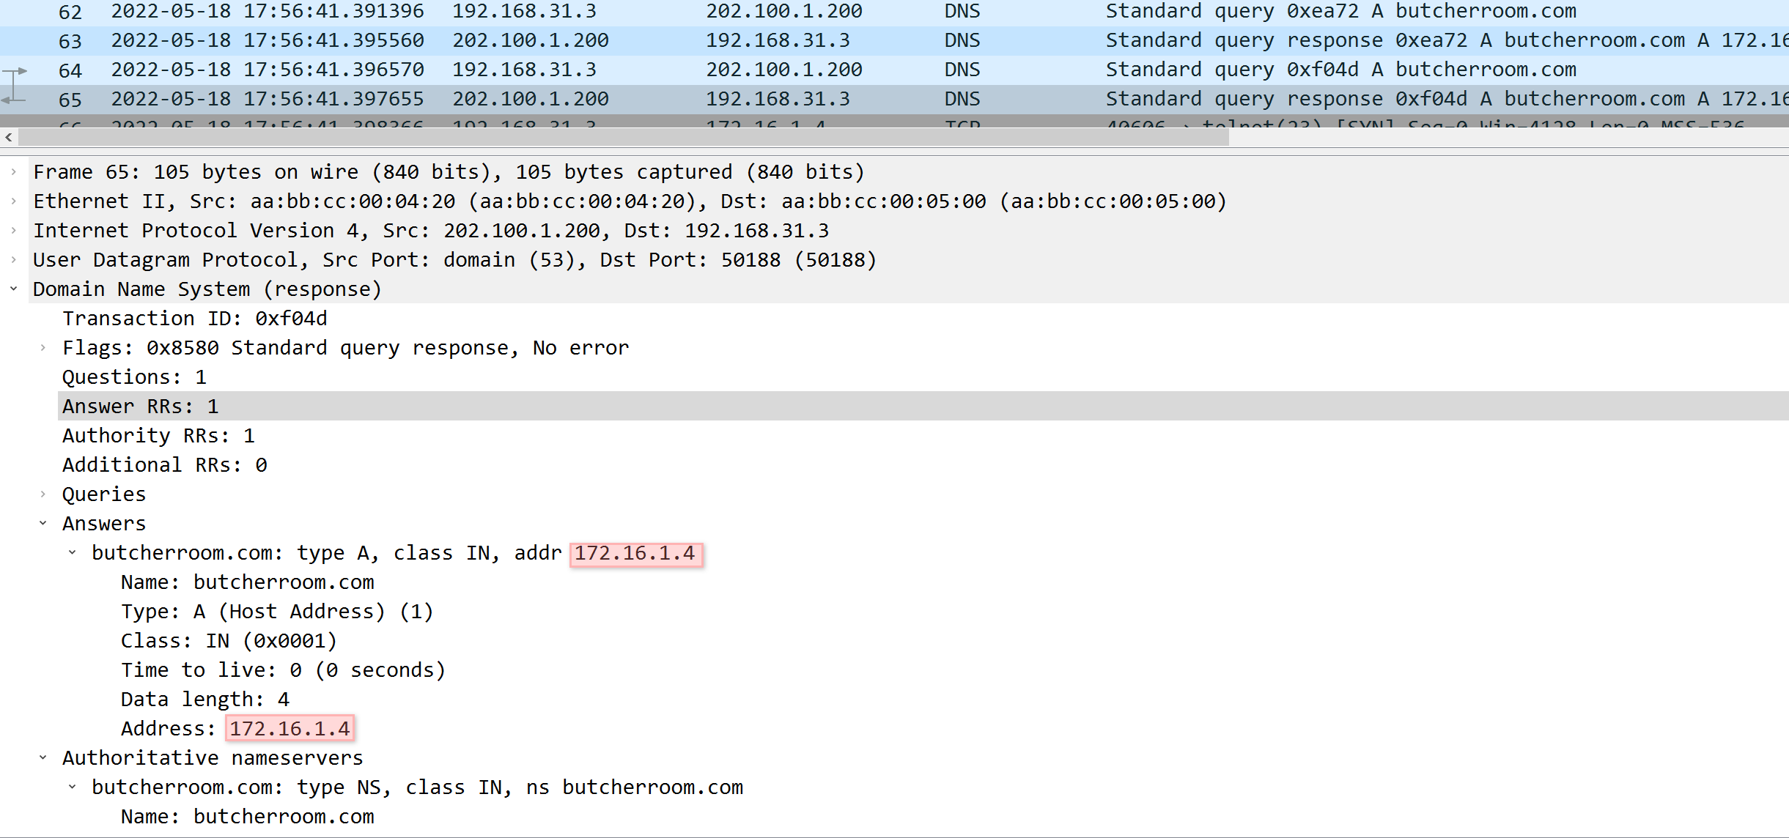The image size is (1789, 838).
Task: Expand Internet Protocol Version 4 section
Action: tap(13, 231)
